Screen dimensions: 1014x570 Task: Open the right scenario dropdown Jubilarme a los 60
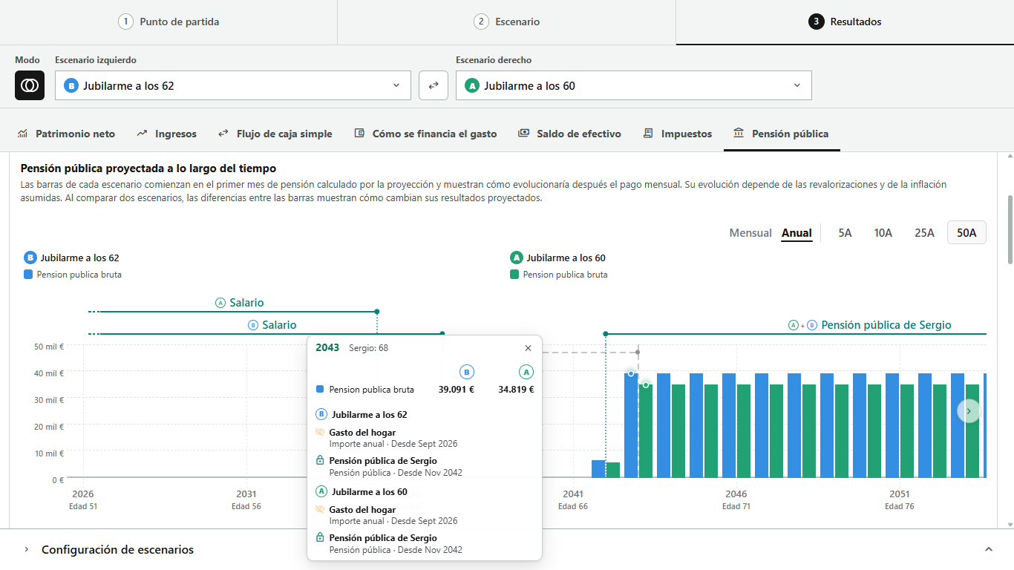pyautogui.click(x=634, y=85)
